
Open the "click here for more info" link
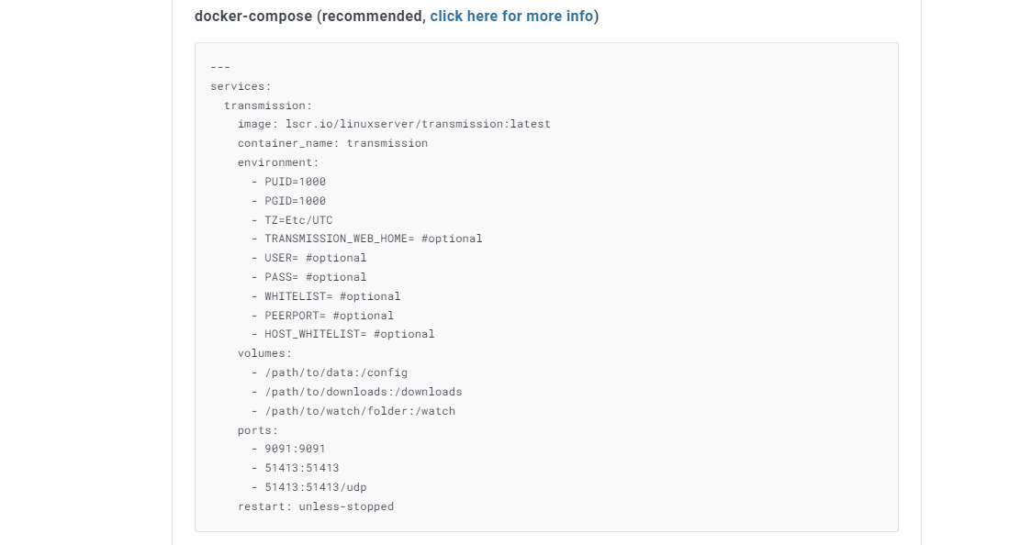tap(511, 17)
